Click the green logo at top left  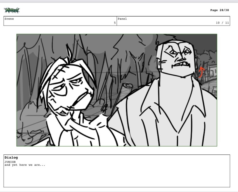click(x=12, y=10)
